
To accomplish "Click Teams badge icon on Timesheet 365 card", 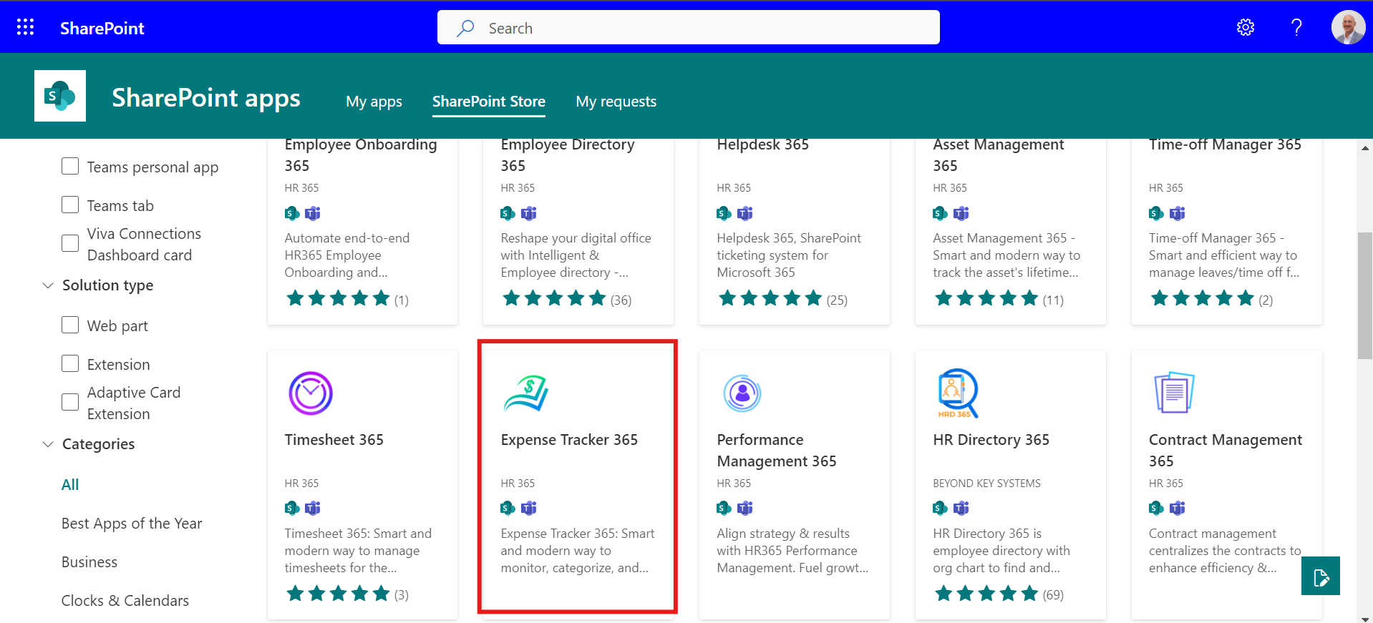I will tap(313, 508).
